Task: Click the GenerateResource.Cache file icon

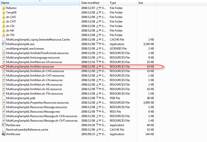Action: [4, 39]
